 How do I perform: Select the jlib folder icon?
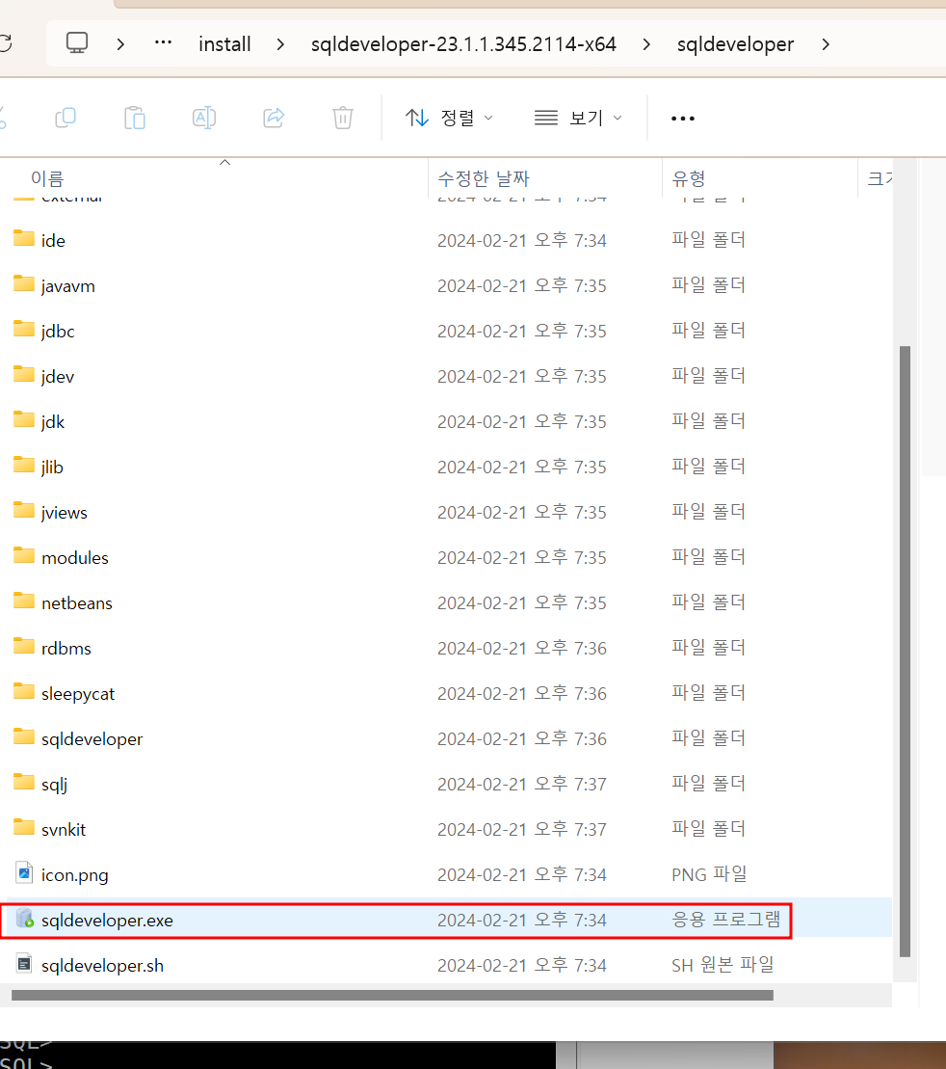[x=24, y=465]
